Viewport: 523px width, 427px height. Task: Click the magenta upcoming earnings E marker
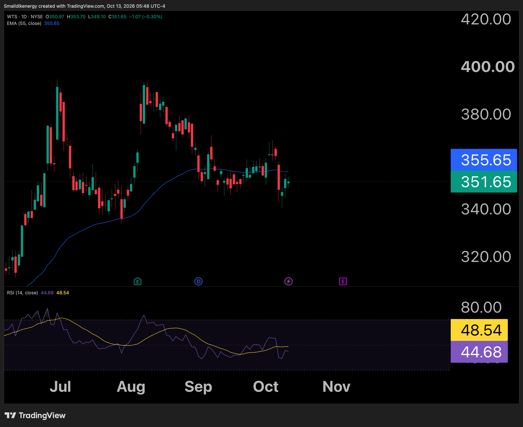click(x=343, y=281)
